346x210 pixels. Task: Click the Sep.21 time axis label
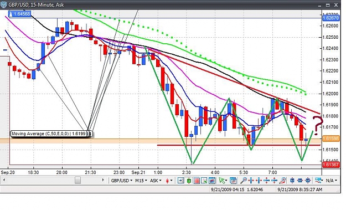[138, 172]
